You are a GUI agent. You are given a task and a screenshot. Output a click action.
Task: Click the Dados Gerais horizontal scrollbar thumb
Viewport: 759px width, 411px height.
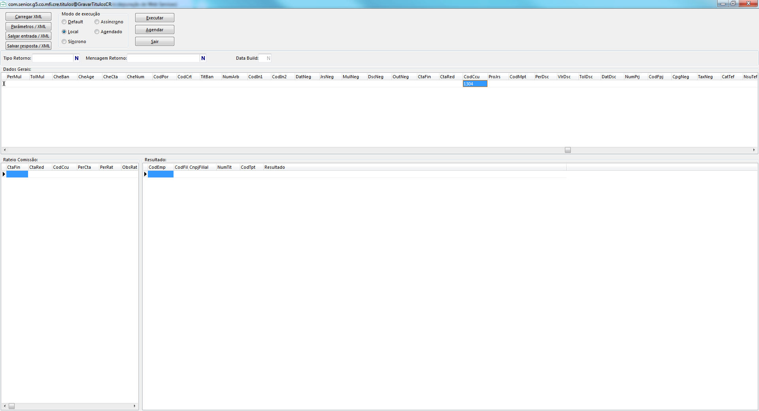(x=568, y=150)
